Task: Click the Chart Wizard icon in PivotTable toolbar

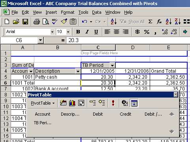Action: point(72,103)
